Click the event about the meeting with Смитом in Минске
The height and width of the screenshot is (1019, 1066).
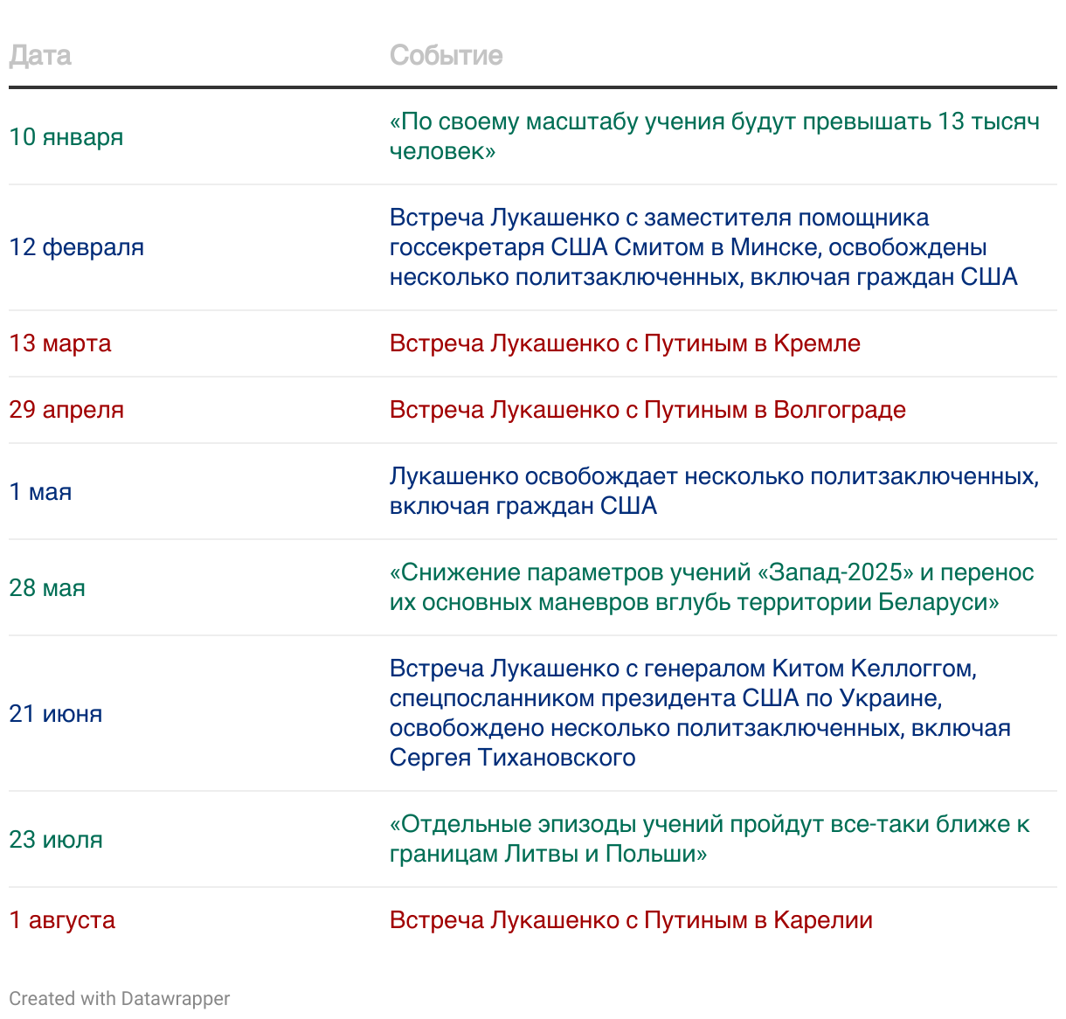(703, 247)
